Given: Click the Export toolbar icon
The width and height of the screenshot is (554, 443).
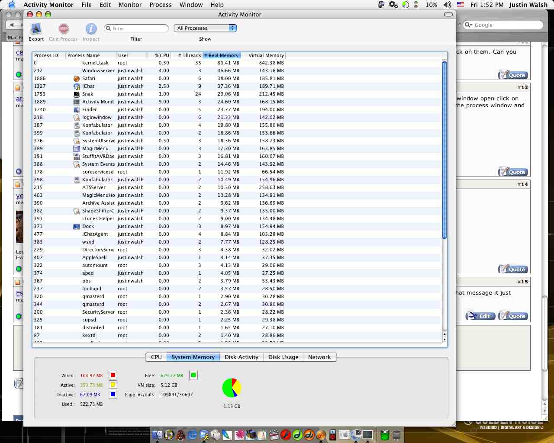Looking at the screenshot, I should [36, 29].
